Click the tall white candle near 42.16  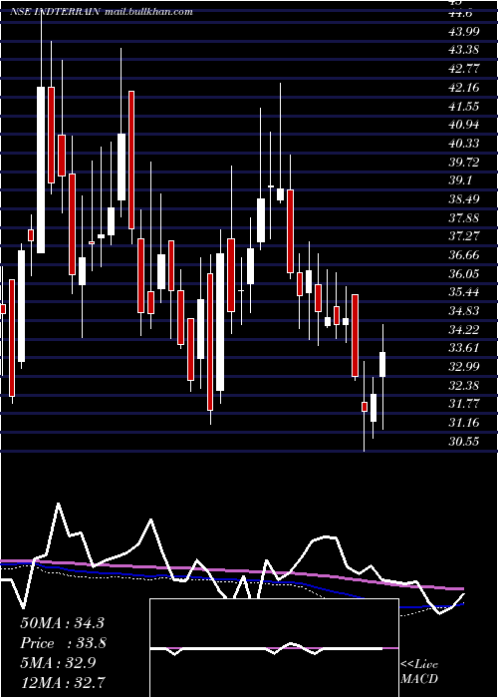(x=41, y=170)
